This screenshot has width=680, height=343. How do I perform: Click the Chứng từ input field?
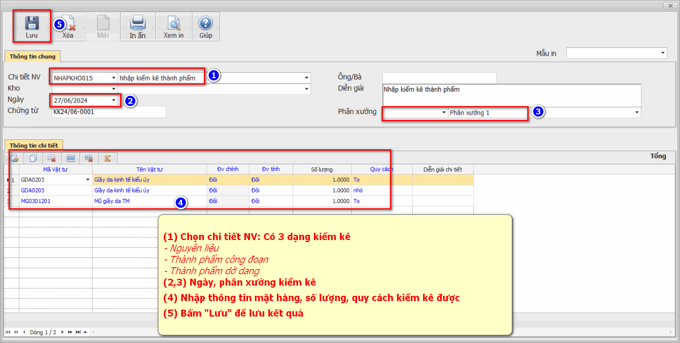[109, 112]
